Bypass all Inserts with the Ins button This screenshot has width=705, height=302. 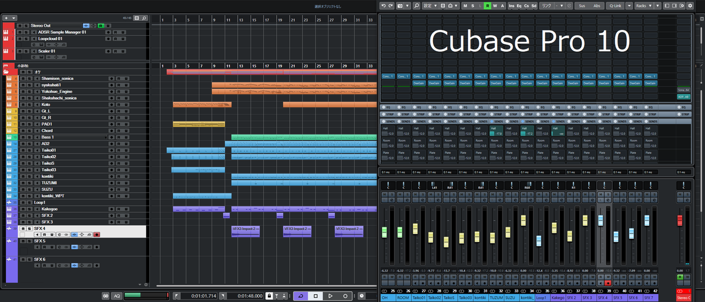tap(512, 5)
